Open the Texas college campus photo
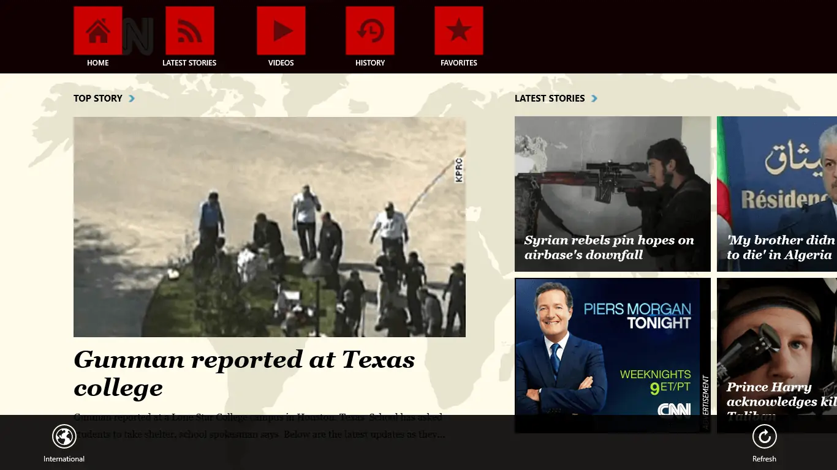The image size is (837, 470). tap(270, 226)
